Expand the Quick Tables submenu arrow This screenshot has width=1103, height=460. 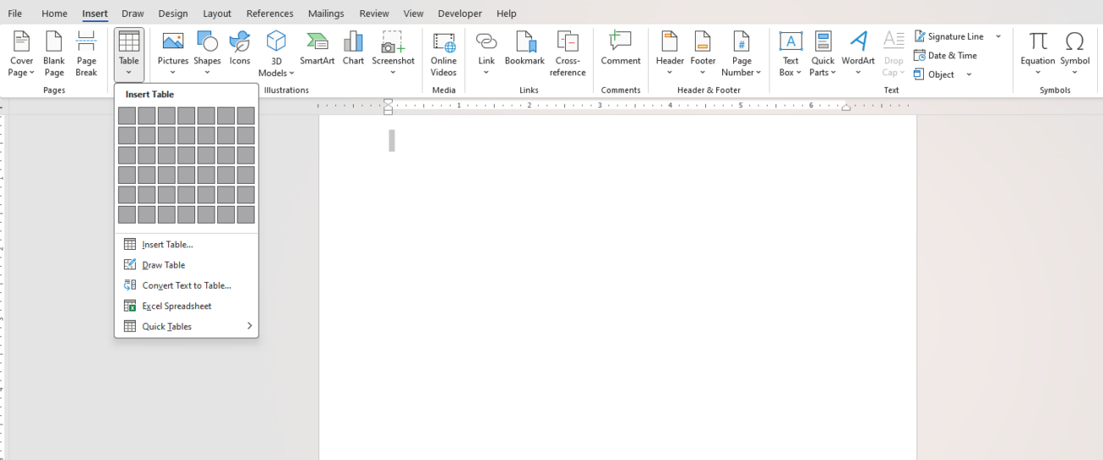coord(249,326)
